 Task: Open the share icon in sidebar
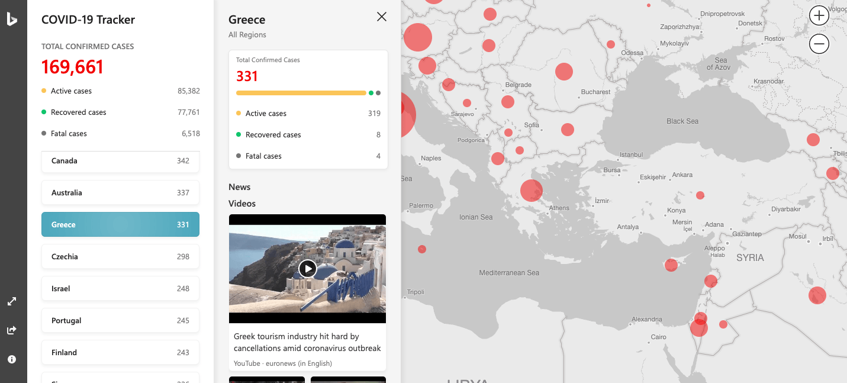point(12,330)
